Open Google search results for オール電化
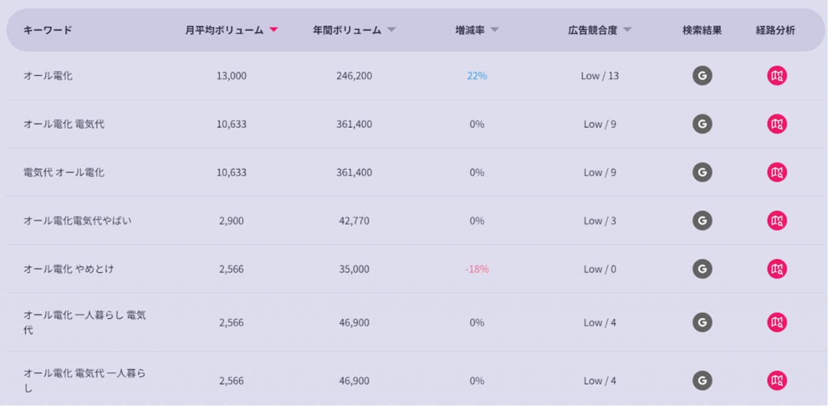 pyautogui.click(x=702, y=76)
